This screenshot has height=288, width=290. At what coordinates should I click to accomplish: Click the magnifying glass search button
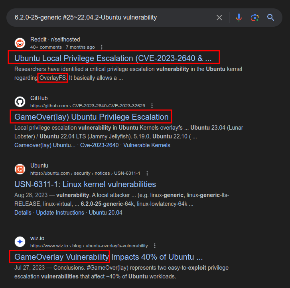(x=271, y=18)
